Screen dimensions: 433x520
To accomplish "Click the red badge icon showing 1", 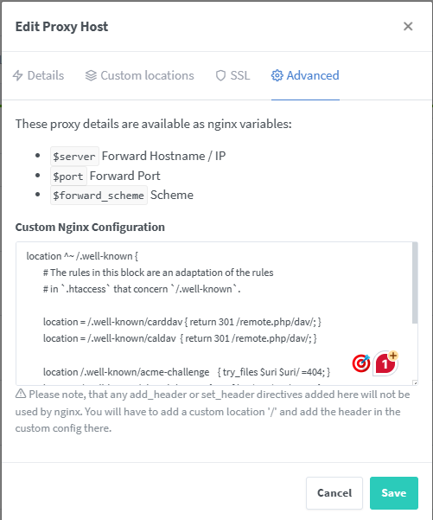I will pos(386,363).
